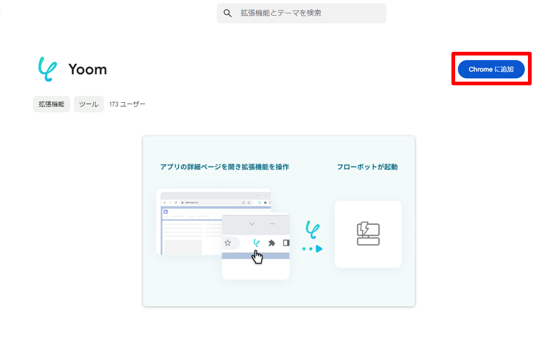Click the heading "フローボットが起動"
This screenshot has height=338, width=550.
[x=367, y=167]
